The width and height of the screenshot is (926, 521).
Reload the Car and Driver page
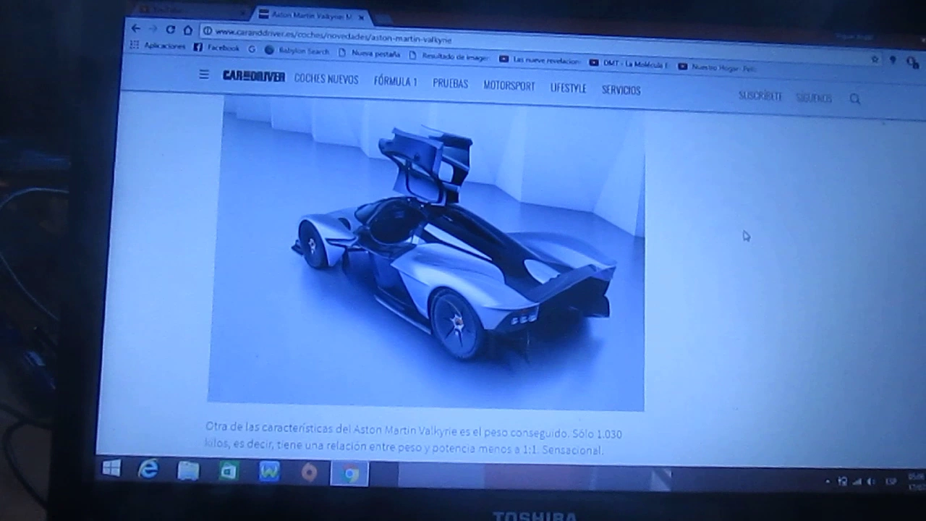point(170,30)
